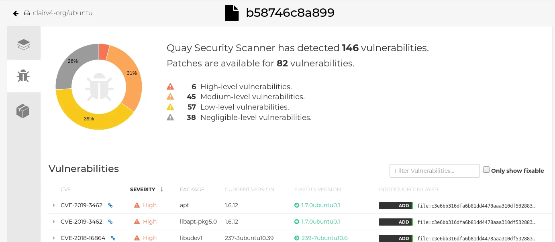This screenshot has width=555, height=242.
Task: Select the Security Scan bug icon
Action: point(24,76)
